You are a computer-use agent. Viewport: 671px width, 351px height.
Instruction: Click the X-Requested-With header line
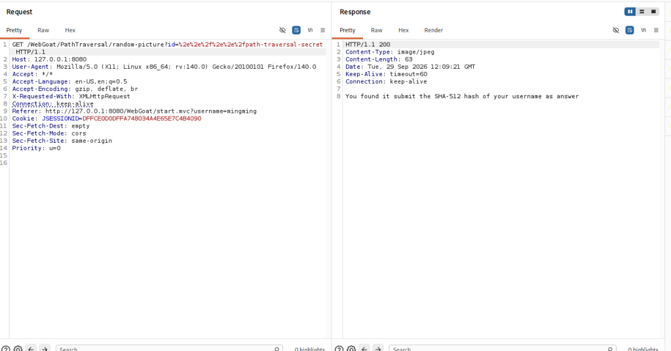tap(71, 96)
